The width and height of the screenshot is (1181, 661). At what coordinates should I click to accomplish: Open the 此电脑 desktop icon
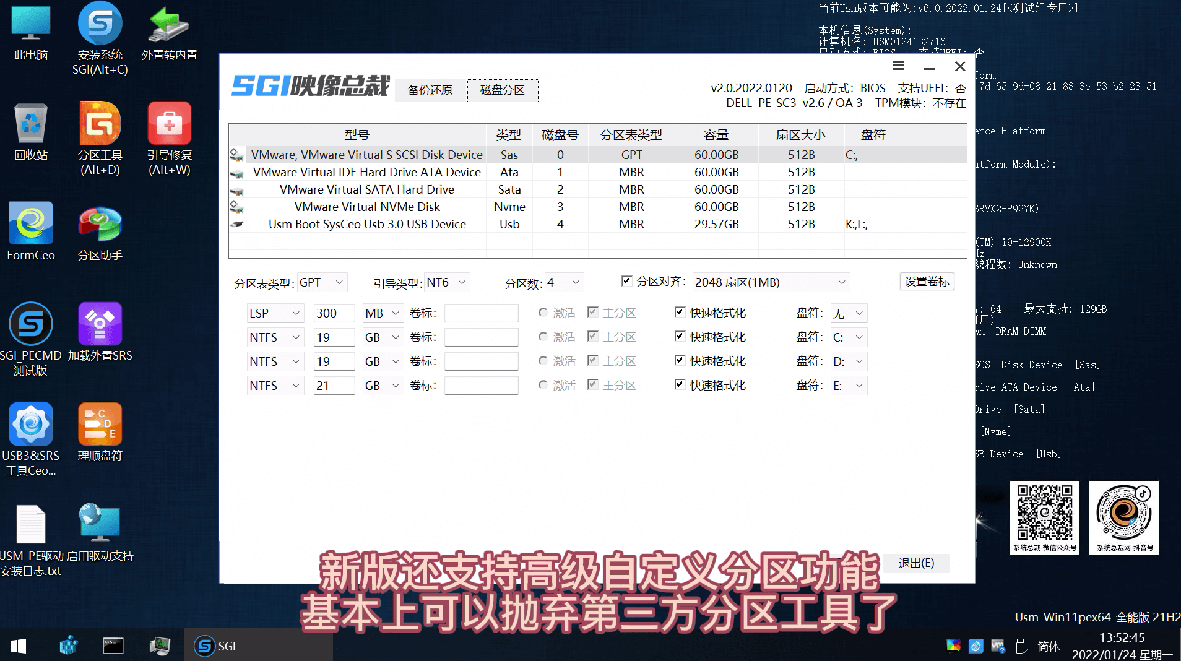pos(31,32)
